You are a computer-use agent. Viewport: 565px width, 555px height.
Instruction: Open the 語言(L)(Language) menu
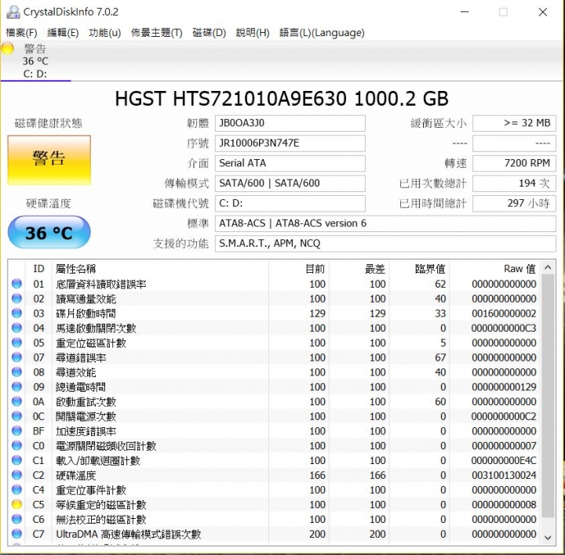pos(323,33)
